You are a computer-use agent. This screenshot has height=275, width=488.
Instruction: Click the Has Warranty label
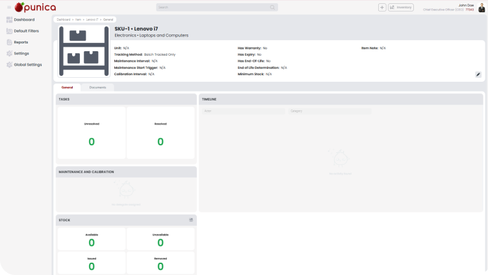250,48
